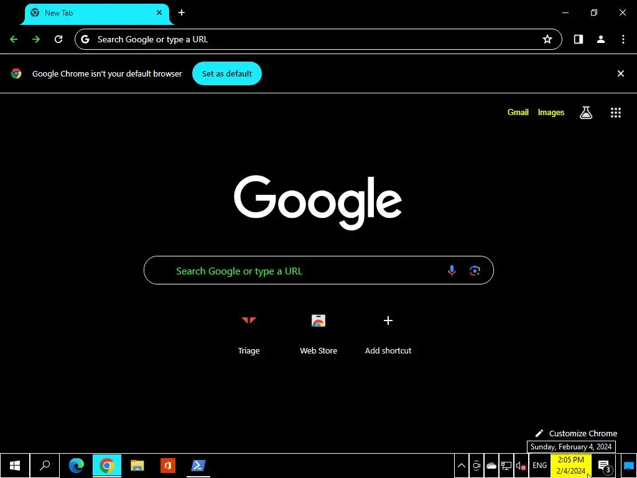
Task: Click the Meet Now tray icon
Action: pyautogui.click(x=477, y=466)
